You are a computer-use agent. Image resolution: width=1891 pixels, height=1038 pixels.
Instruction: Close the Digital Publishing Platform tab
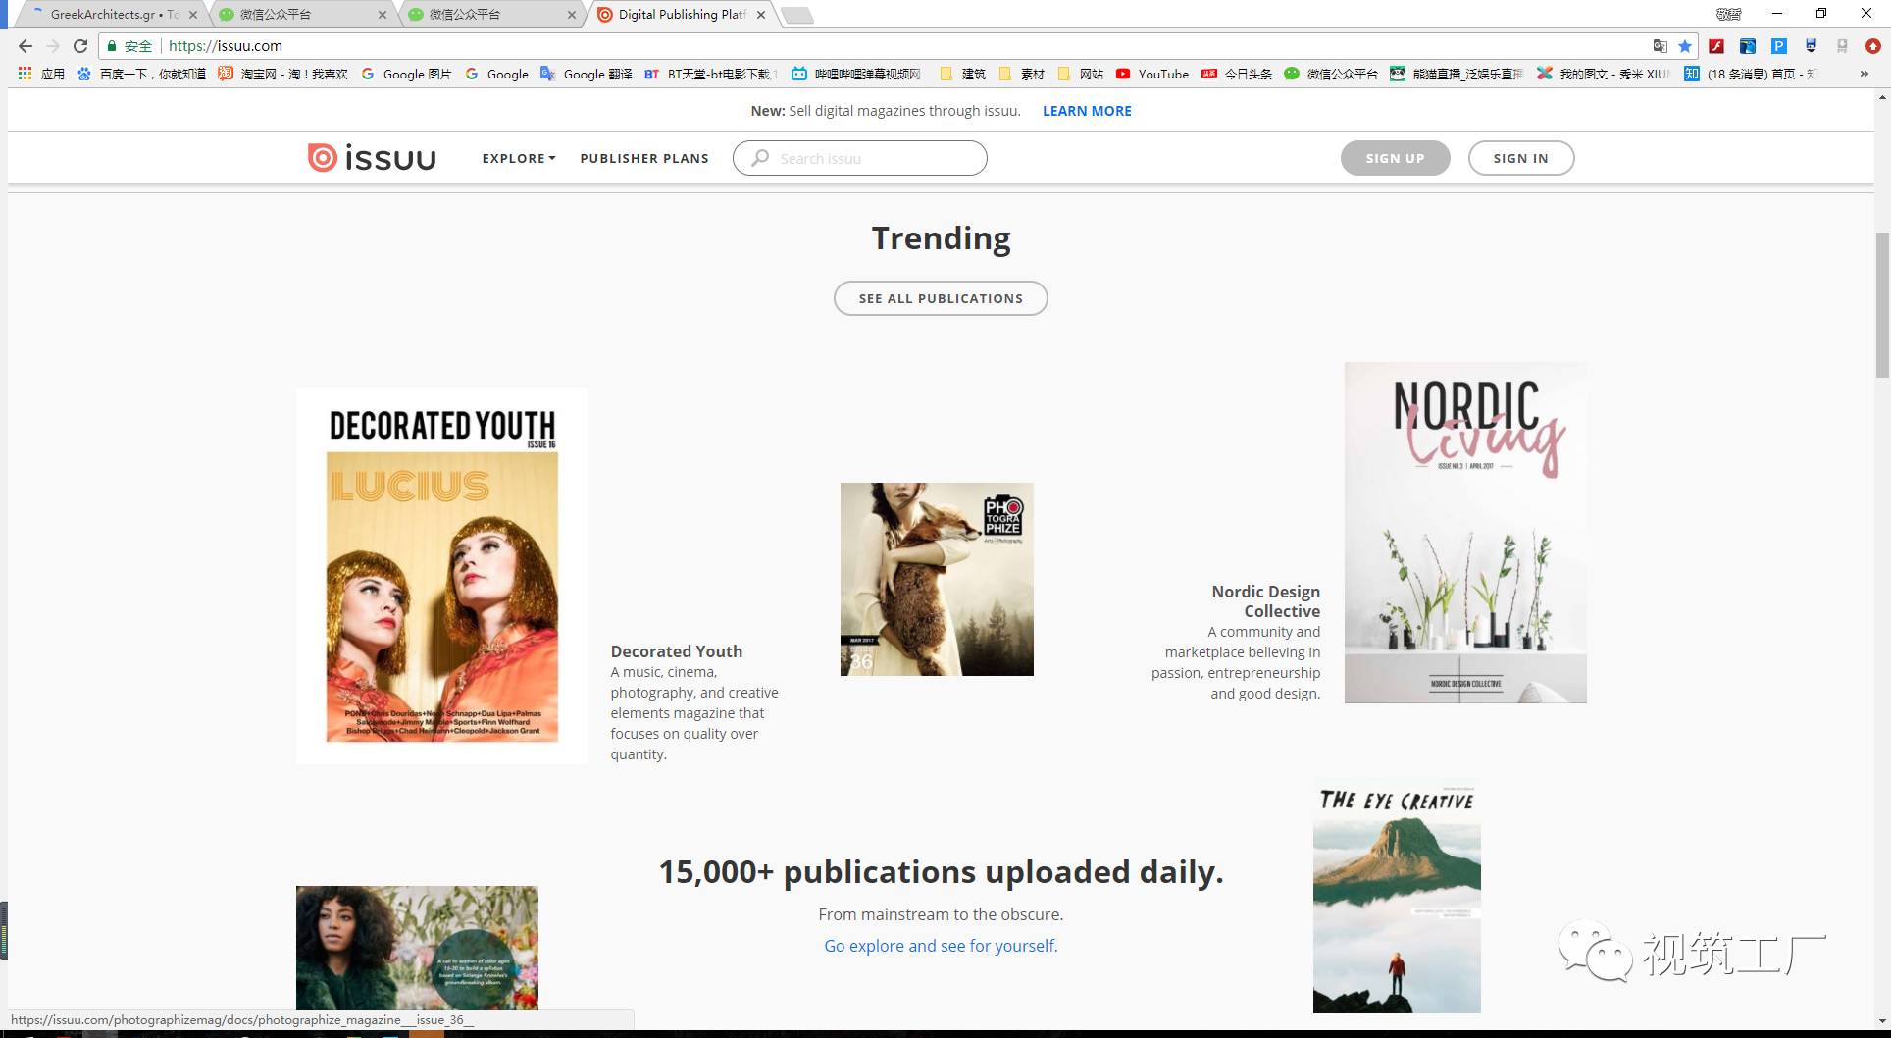[761, 15]
